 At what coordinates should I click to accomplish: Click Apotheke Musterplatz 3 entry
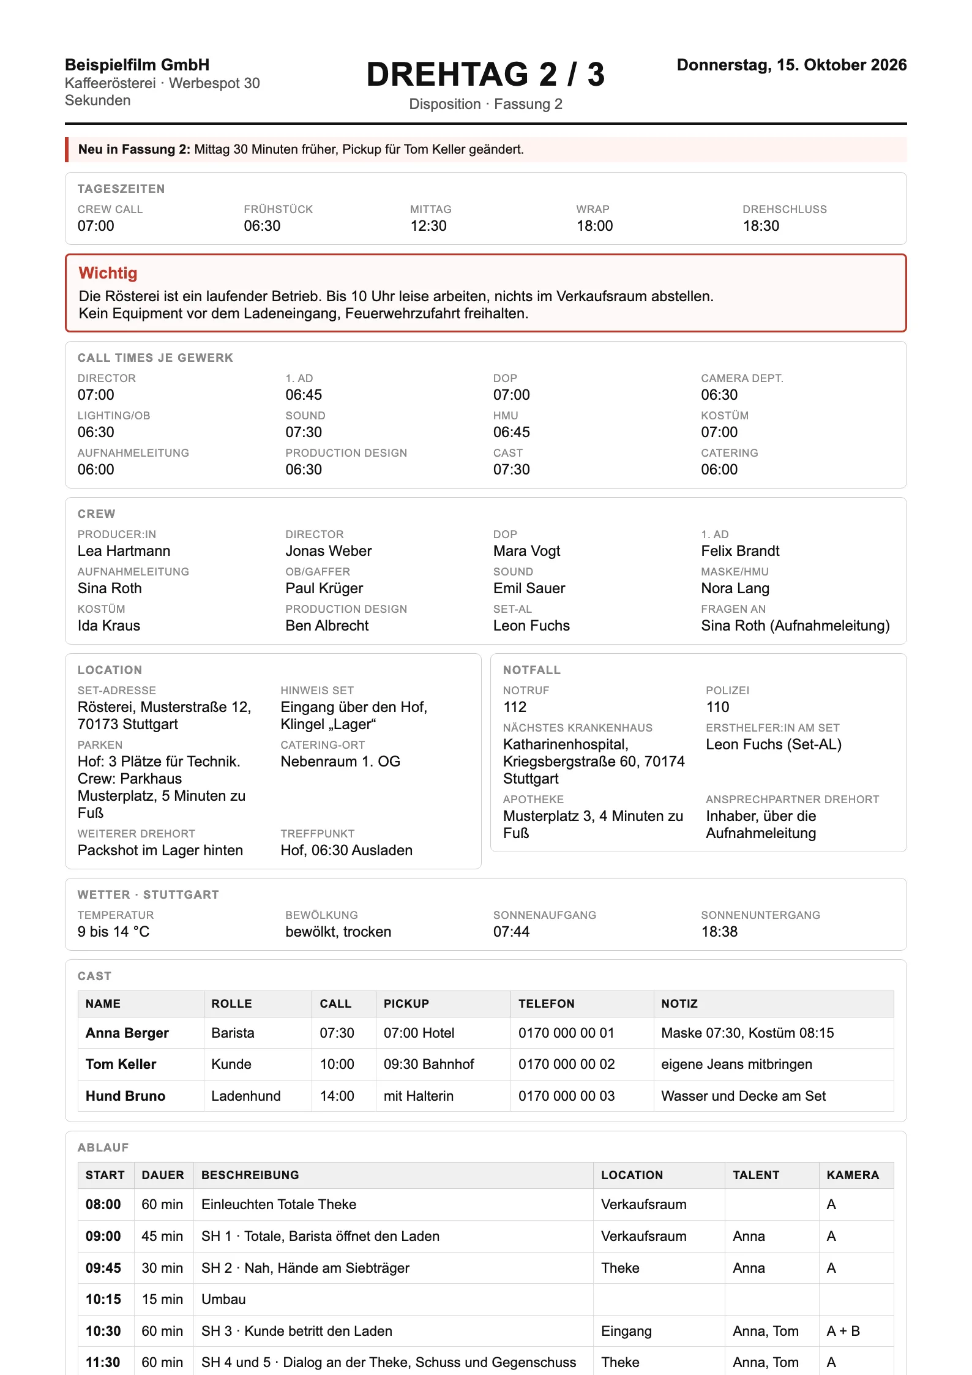(x=593, y=825)
